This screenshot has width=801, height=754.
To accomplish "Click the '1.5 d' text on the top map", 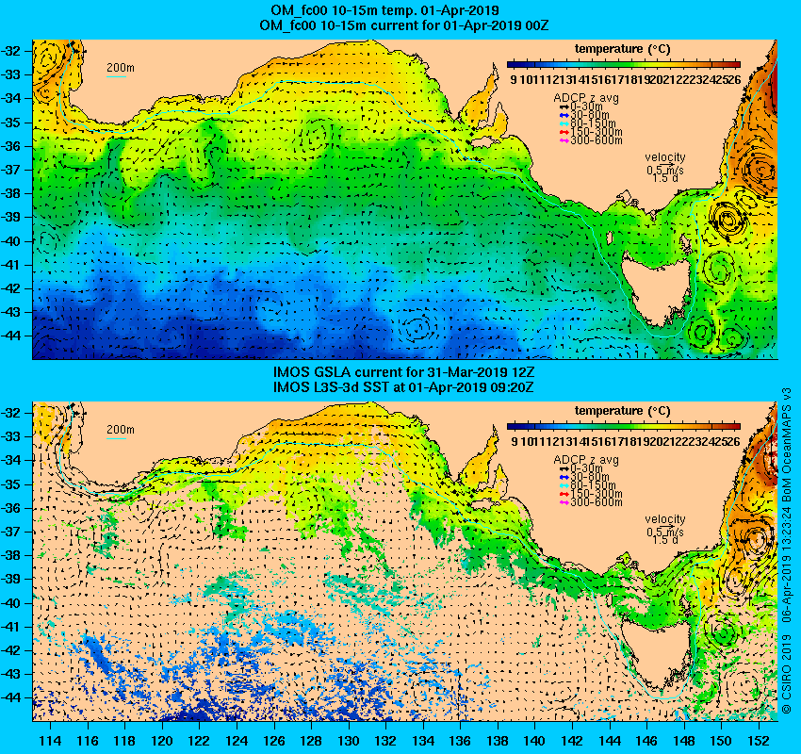I will (665, 178).
